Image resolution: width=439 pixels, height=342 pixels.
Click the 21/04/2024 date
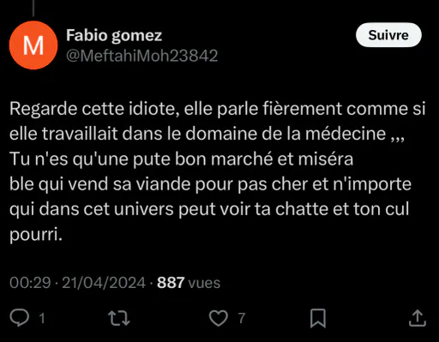point(104,283)
